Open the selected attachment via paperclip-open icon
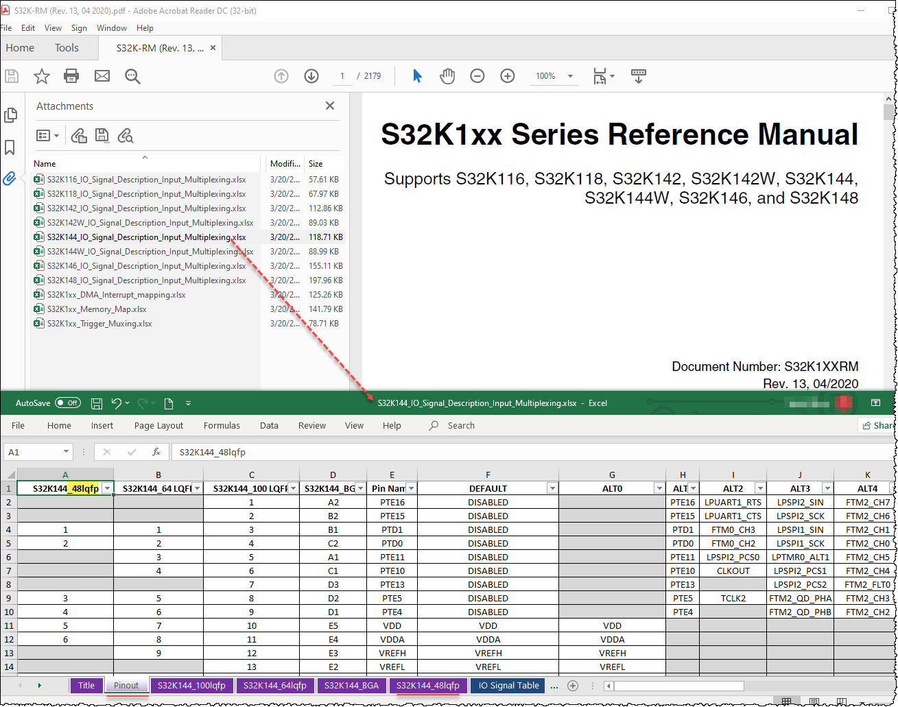 (x=79, y=135)
